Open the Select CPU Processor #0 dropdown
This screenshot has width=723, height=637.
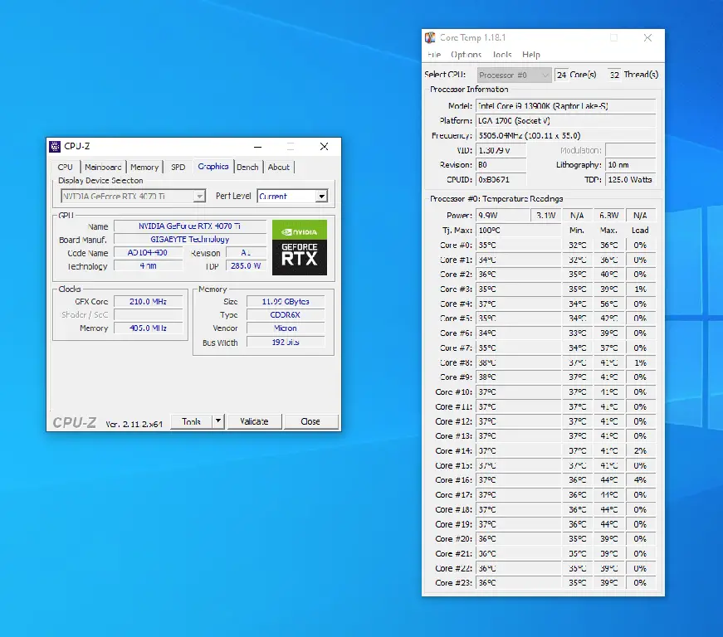(514, 75)
